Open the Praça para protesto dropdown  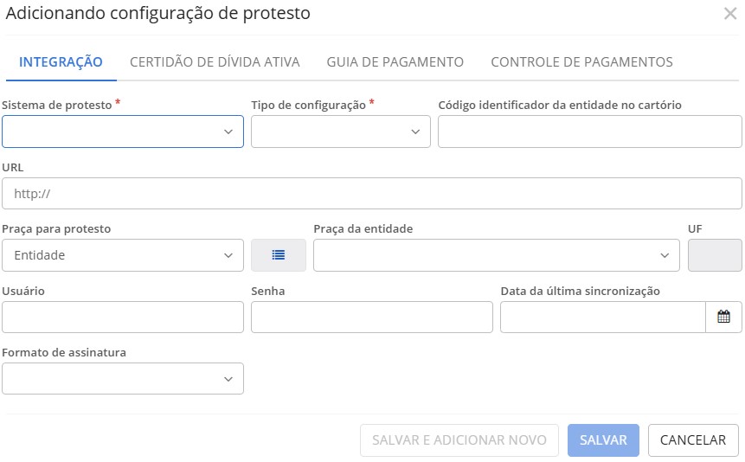pyautogui.click(x=123, y=255)
